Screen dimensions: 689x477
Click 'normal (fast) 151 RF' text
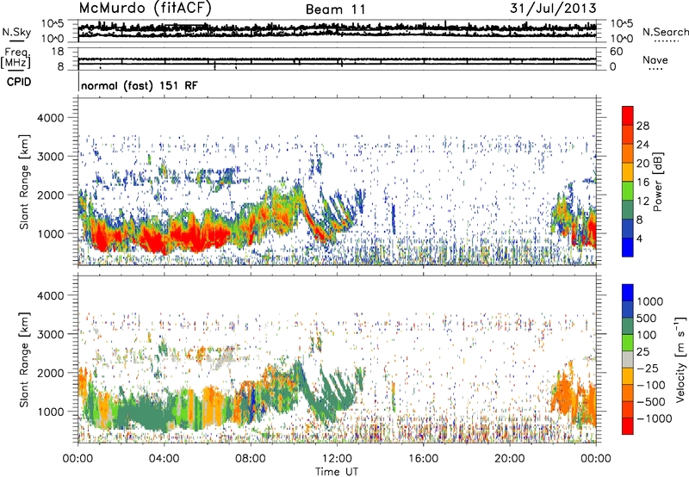point(140,85)
